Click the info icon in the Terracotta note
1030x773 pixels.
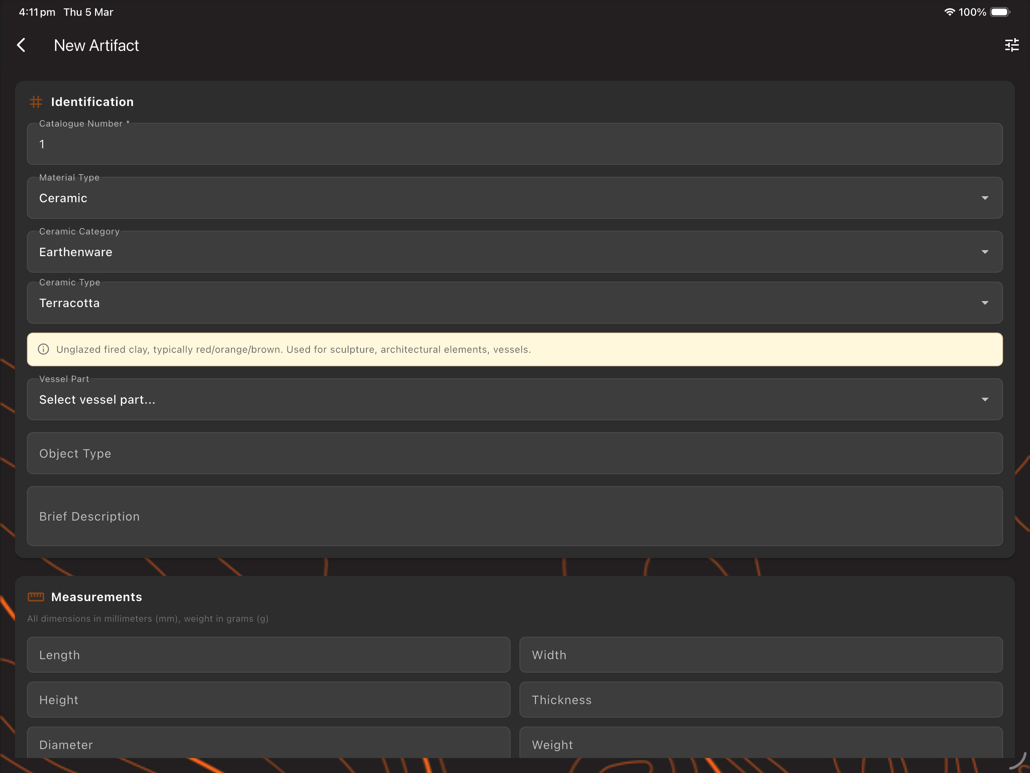[43, 349]
